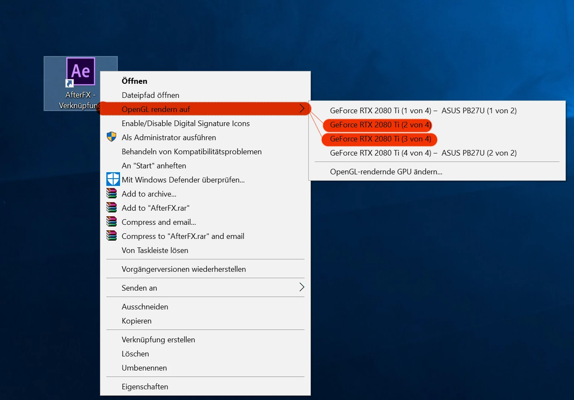Choose Add to "AfterFX.rar"
Screen dimensions: 574x400
pos(205,208)
